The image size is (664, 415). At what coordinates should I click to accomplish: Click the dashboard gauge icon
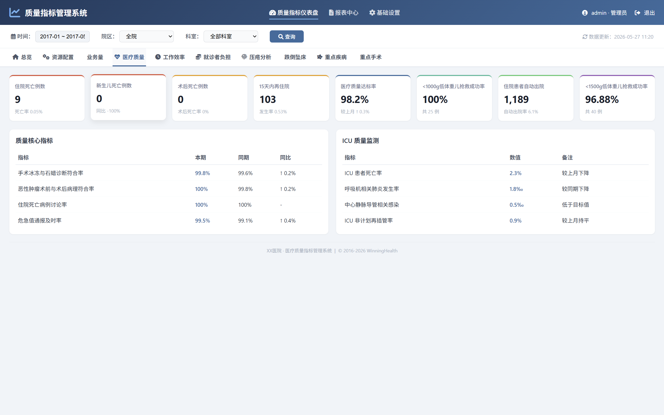point(272,13)
